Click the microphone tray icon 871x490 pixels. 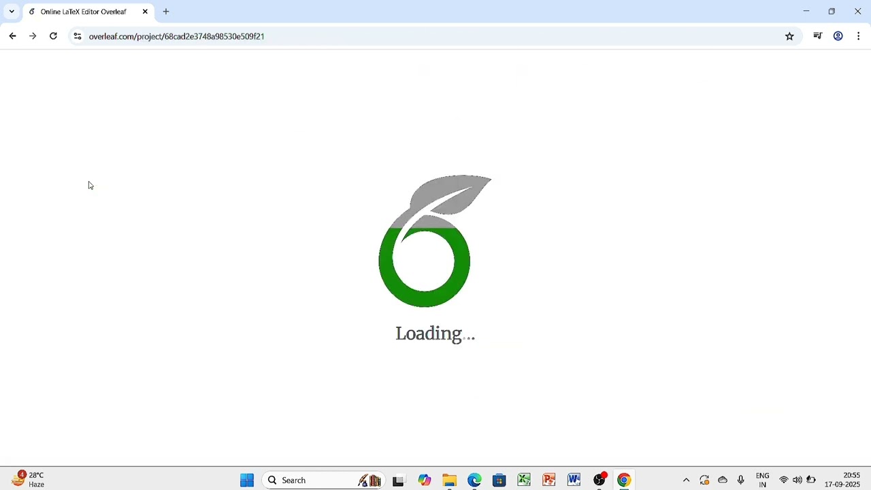pyautogui.click(x=741, y=480)
